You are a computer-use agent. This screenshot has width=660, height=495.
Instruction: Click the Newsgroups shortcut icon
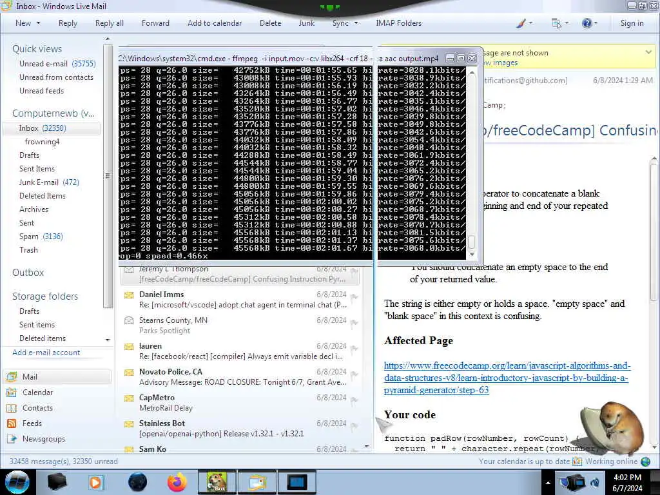[12, 439]
